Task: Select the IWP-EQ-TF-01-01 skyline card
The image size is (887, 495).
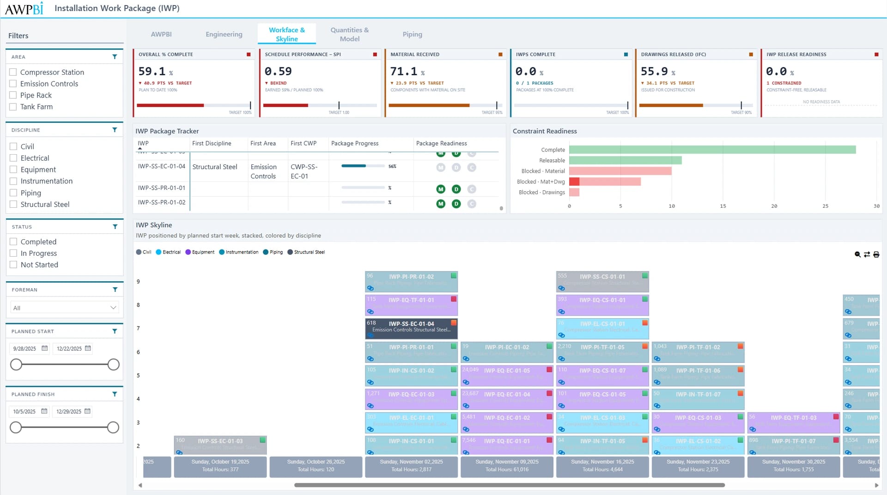Action: (411, 305)
